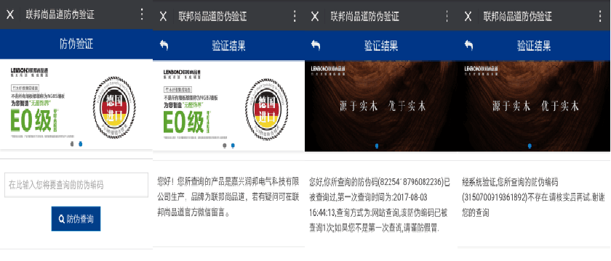Close the third screen showing 已被查询过 result

pyautogui.click(x=315, y=16)
